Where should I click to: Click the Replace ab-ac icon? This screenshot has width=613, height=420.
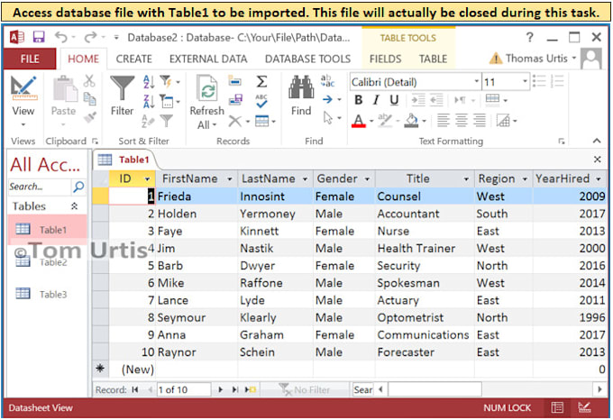pyautogui.click(x=327, y=81)
